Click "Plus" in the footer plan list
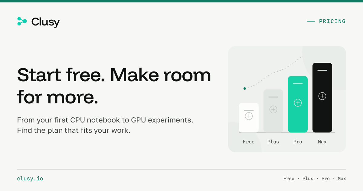Screen dimensions: 363x191 [x=308, y=179]
